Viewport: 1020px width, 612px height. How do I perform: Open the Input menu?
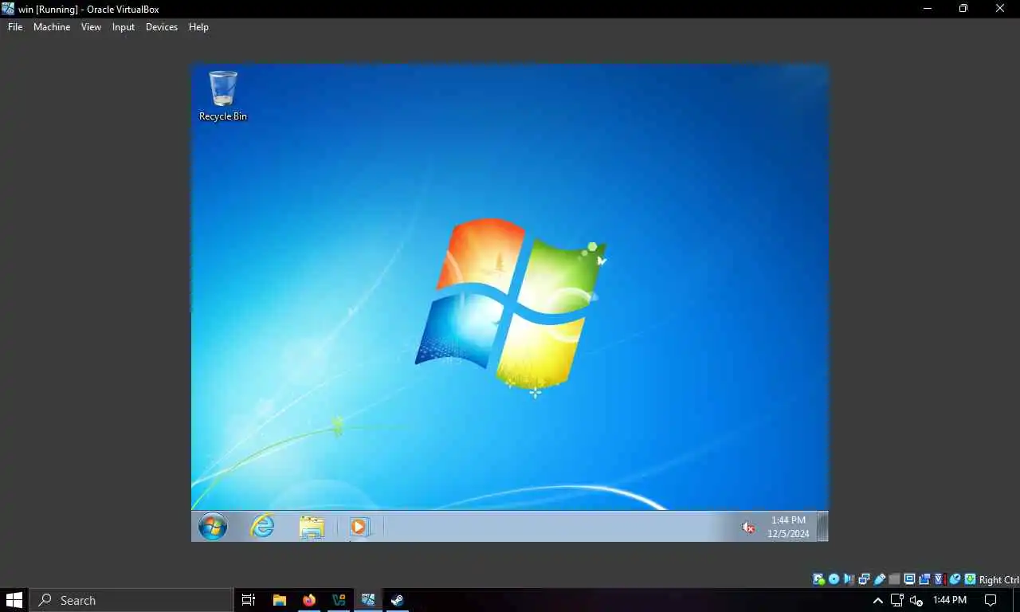tap(124, 27)
